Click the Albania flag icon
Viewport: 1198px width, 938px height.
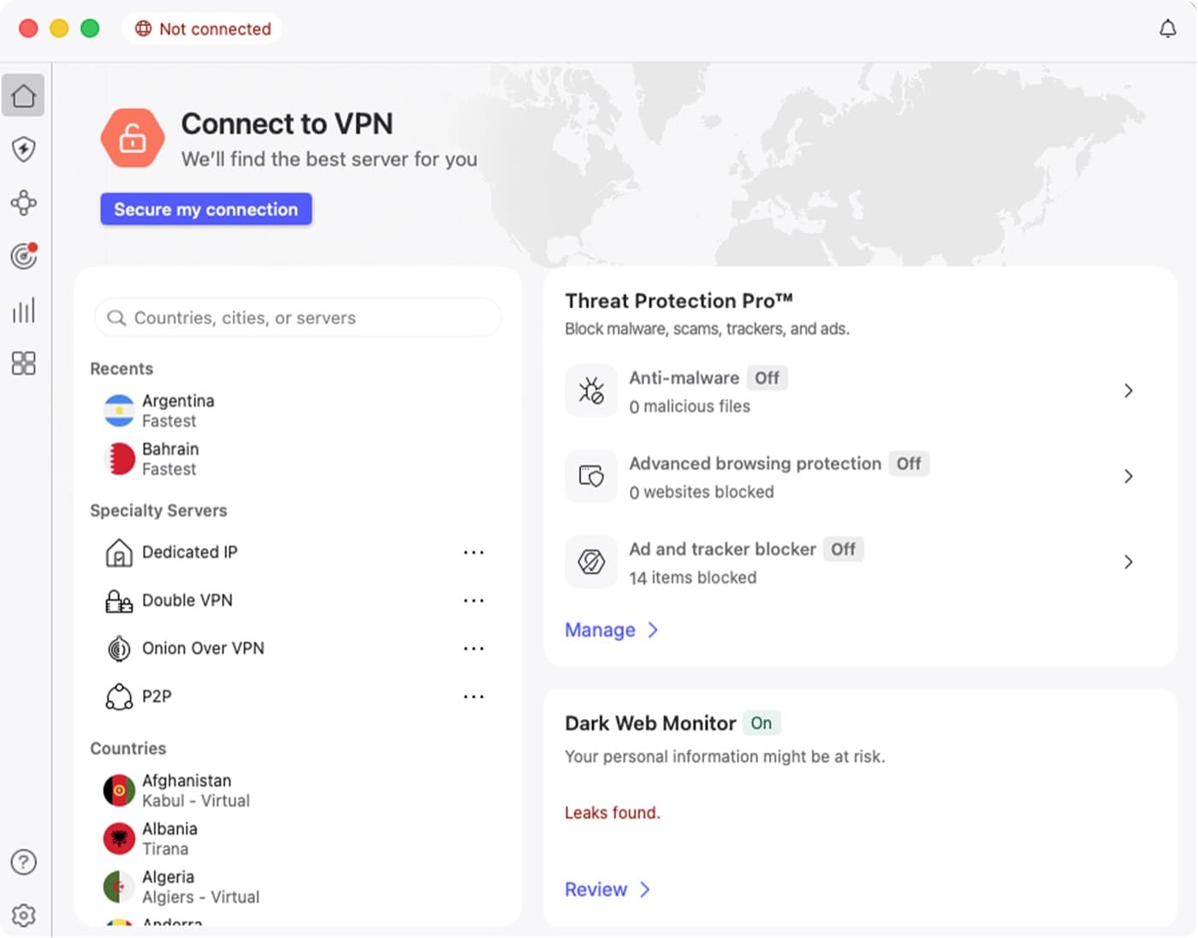(119, 839)
